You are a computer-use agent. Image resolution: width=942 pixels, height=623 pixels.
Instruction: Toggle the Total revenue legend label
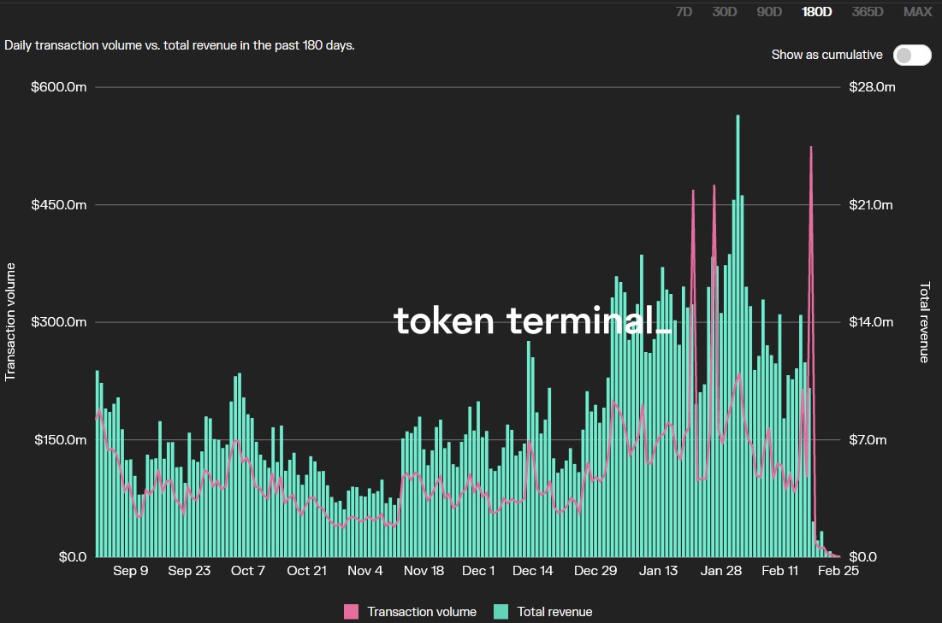pos(554,611)
